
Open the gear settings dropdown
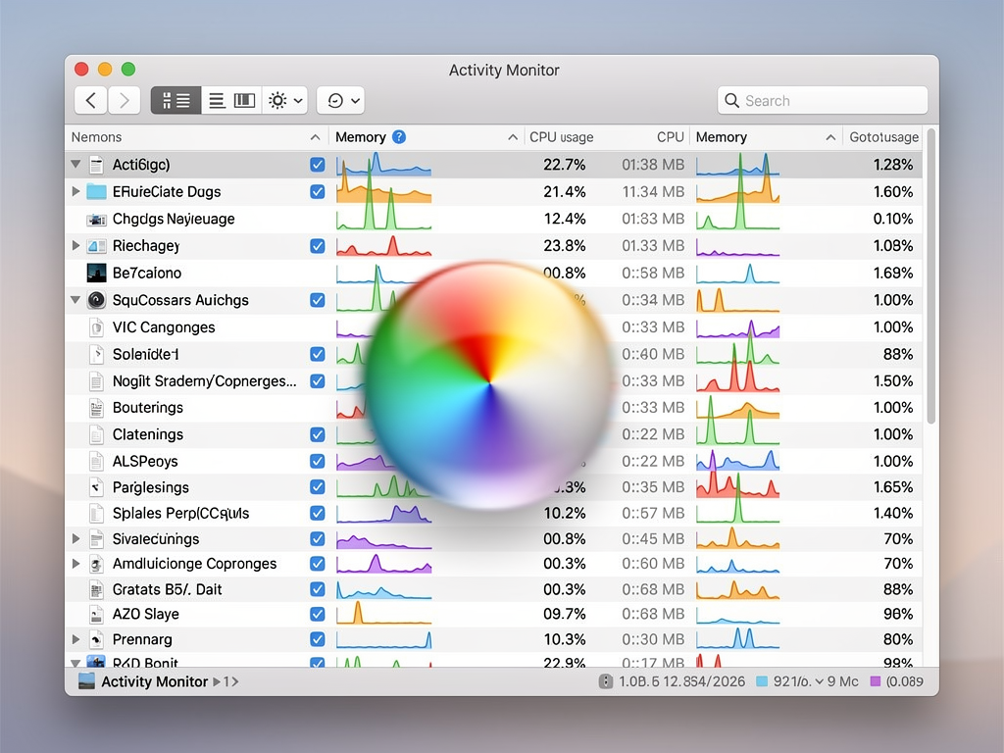[285, 101]
